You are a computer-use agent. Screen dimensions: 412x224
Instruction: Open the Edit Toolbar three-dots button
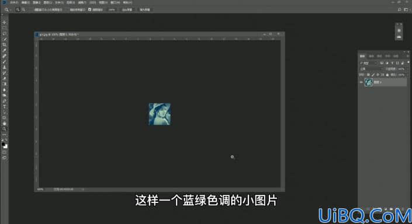click(4, 135)
